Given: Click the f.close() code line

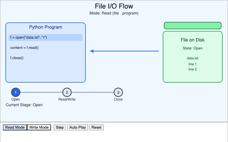Looking at the screenshot, I should click(17, 58).
